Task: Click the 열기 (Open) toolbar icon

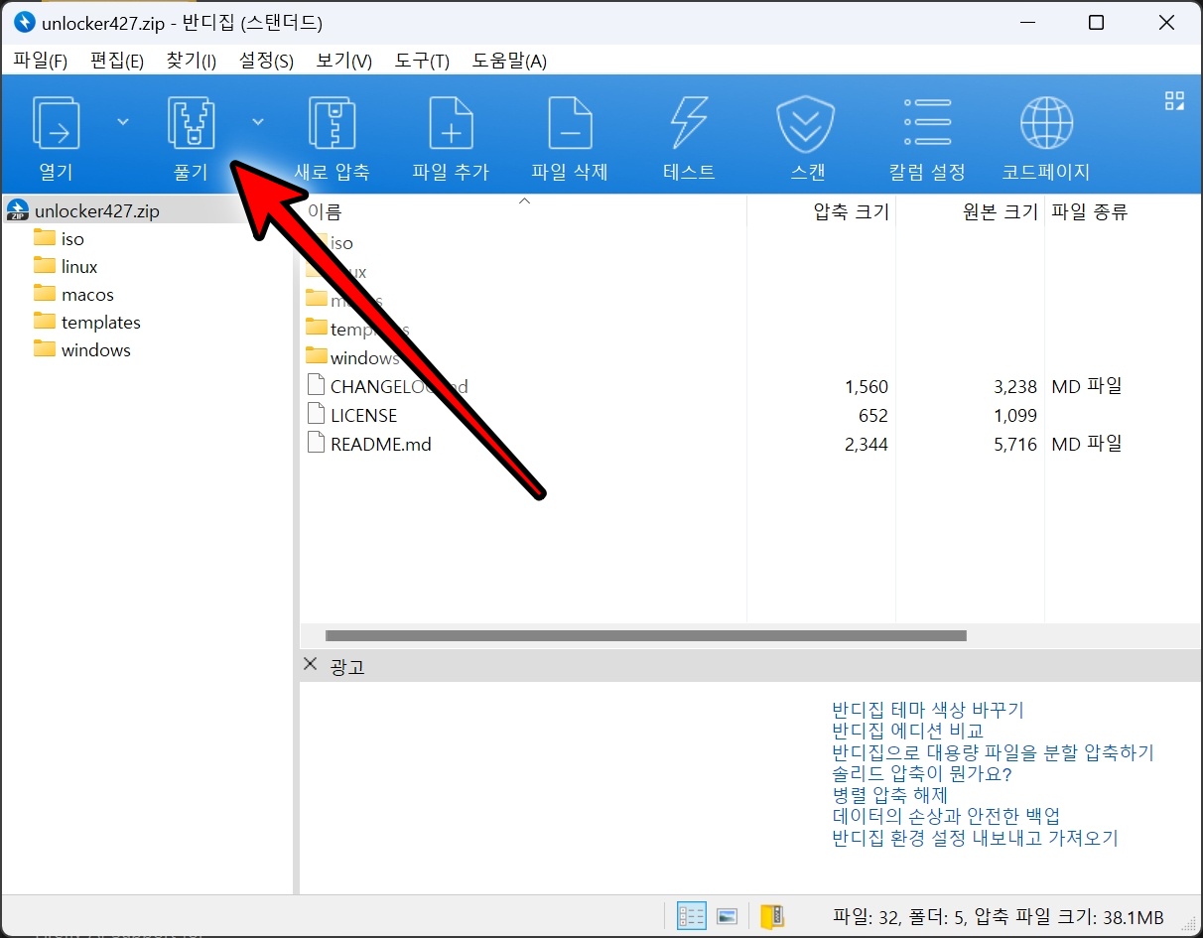Action: 57,123
